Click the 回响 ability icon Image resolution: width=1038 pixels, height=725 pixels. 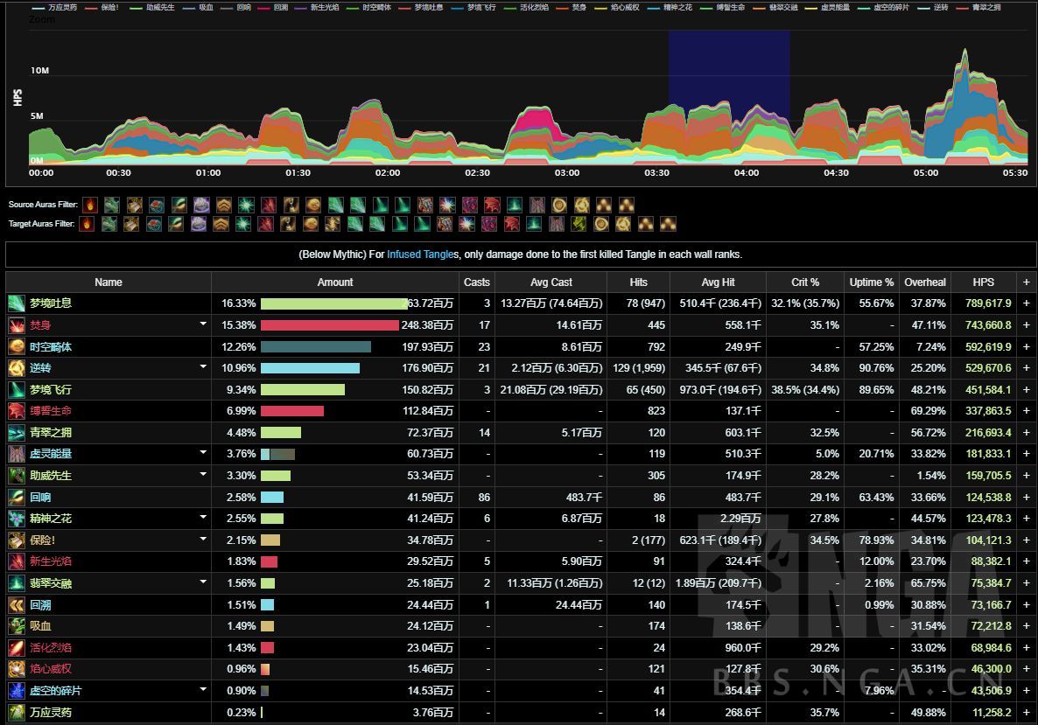coord(17,497)
